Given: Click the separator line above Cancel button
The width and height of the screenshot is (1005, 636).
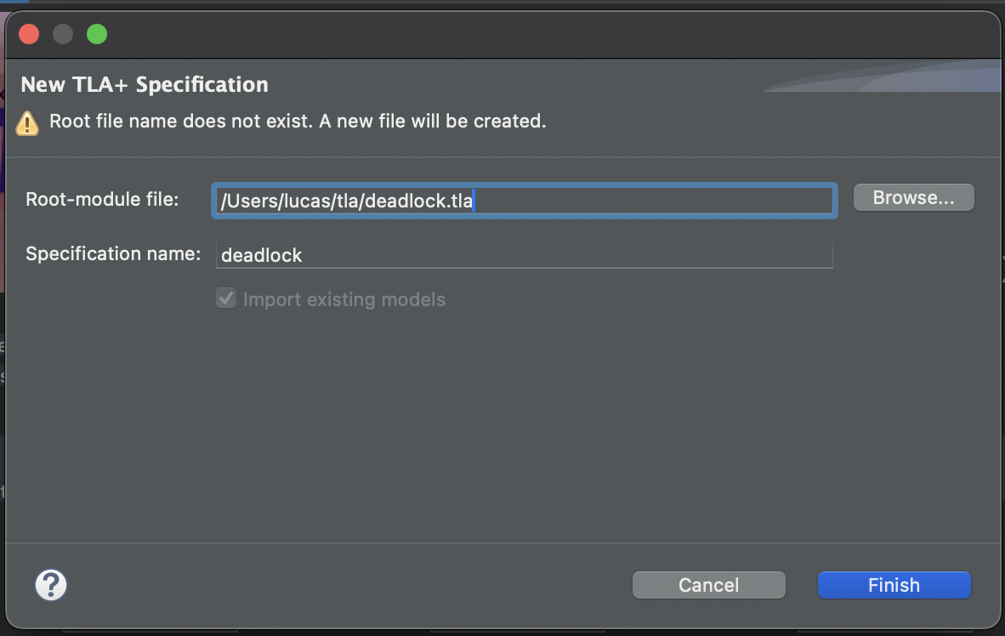Looking at the screenshot, I should 503,543.
